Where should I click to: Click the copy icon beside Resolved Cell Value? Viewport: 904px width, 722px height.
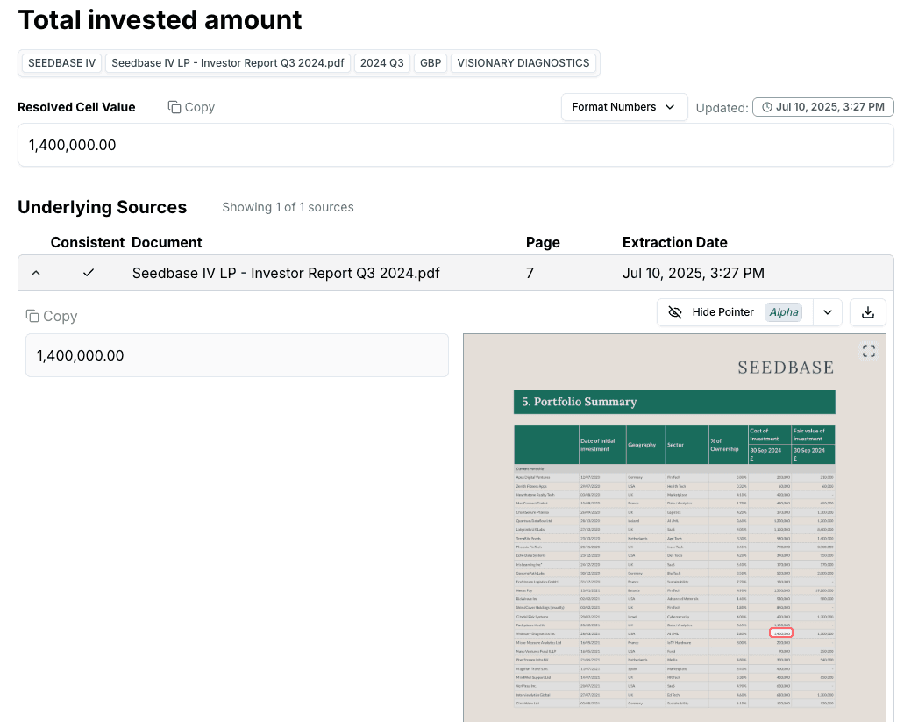(174, 107)
